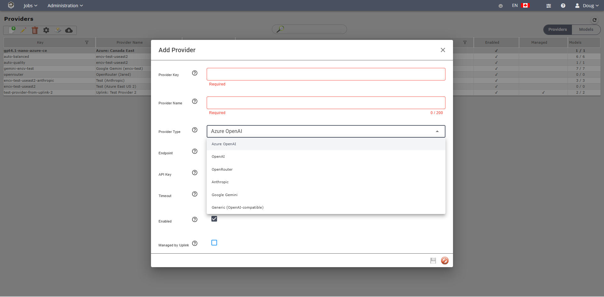This screenshot has height=297, width=604.
Task: Click help icon next to Timeout
Action: point(195,194)
